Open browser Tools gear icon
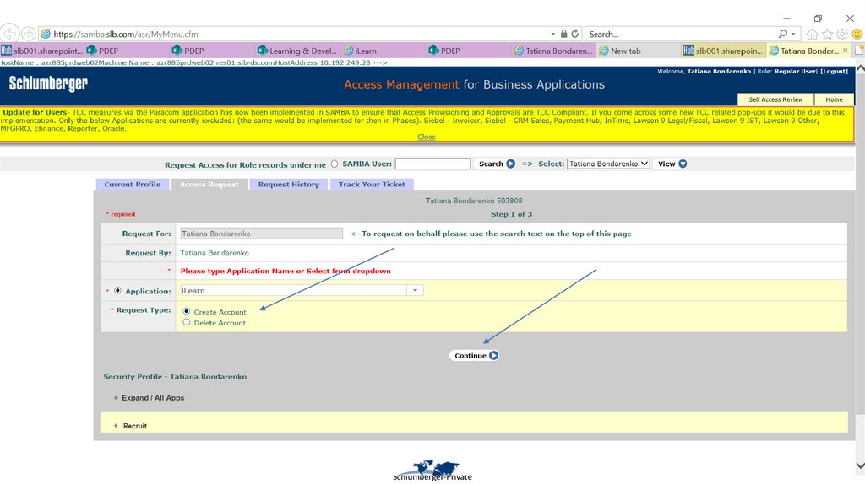Viewport: 865px width, 484px height. point(842,34)
